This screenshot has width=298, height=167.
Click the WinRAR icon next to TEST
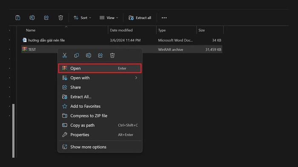click(25, 49)
